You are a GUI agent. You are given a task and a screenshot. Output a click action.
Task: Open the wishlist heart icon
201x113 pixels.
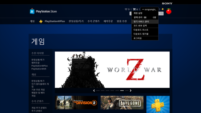[x=126, y=9]
